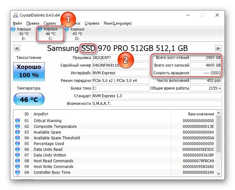The width and height of the screenshot is (235, 190).
Task: Click raw value 0000000093638F
Action: click(x=199, y=155)
